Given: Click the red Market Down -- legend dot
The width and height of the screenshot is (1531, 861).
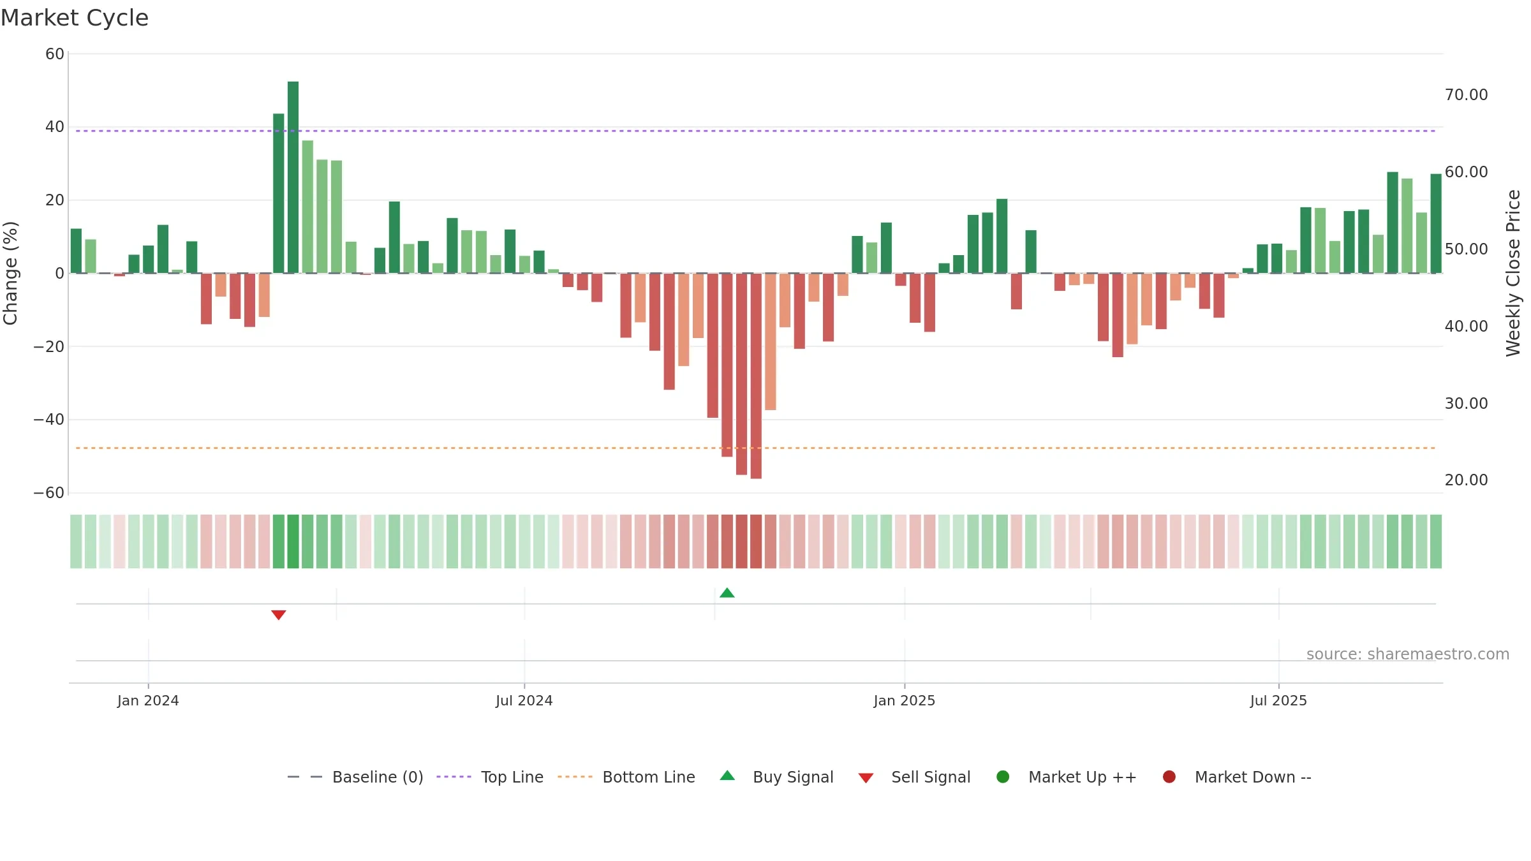Looking at the screenshot, I should [x=1169, y=777].
